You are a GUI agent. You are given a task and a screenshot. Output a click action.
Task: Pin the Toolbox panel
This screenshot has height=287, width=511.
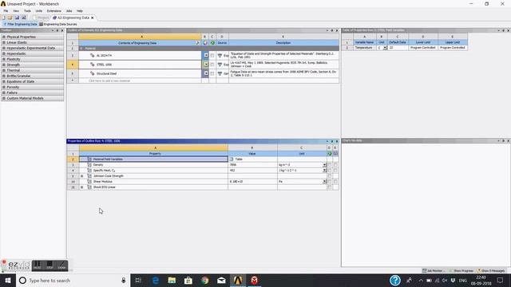pos(57,30)
